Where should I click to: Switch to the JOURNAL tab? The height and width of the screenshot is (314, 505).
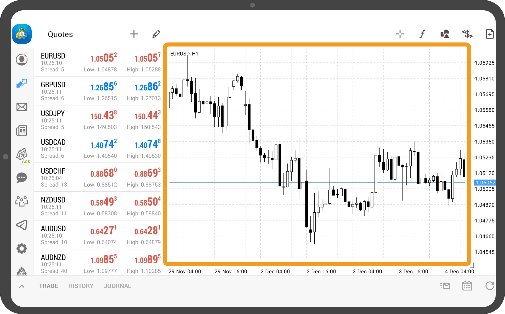[x=117, y=286]
